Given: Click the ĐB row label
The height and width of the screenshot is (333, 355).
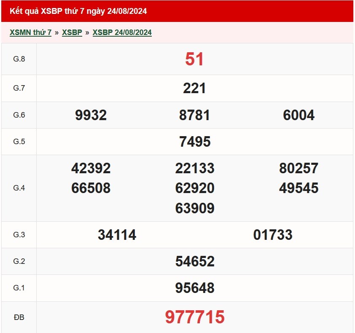Looking at the screenshot, I should [x=19, y=317].
